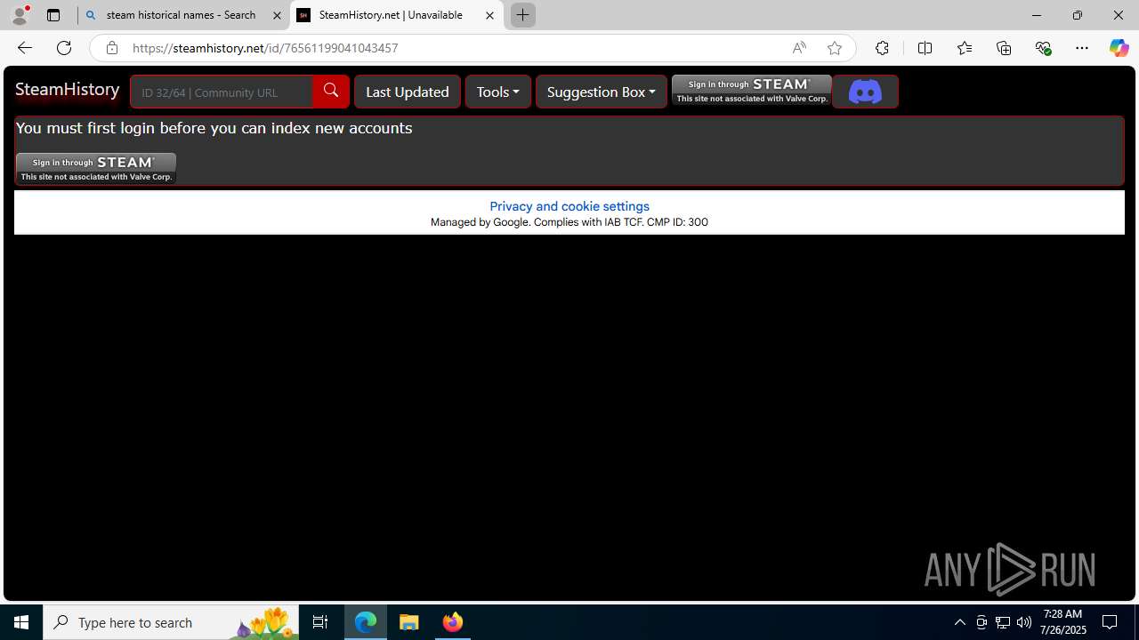Open browser Collections panel
Image resolution: width=1139 pixels, height=640 pixels.
pyautogui.click(x=1004, y=48)
